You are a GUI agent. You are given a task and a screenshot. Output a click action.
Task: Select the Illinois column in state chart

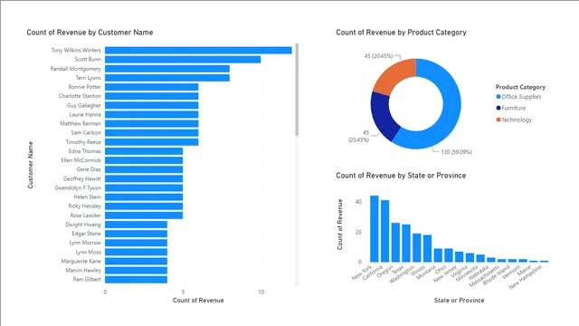click(x=428, y=248)
